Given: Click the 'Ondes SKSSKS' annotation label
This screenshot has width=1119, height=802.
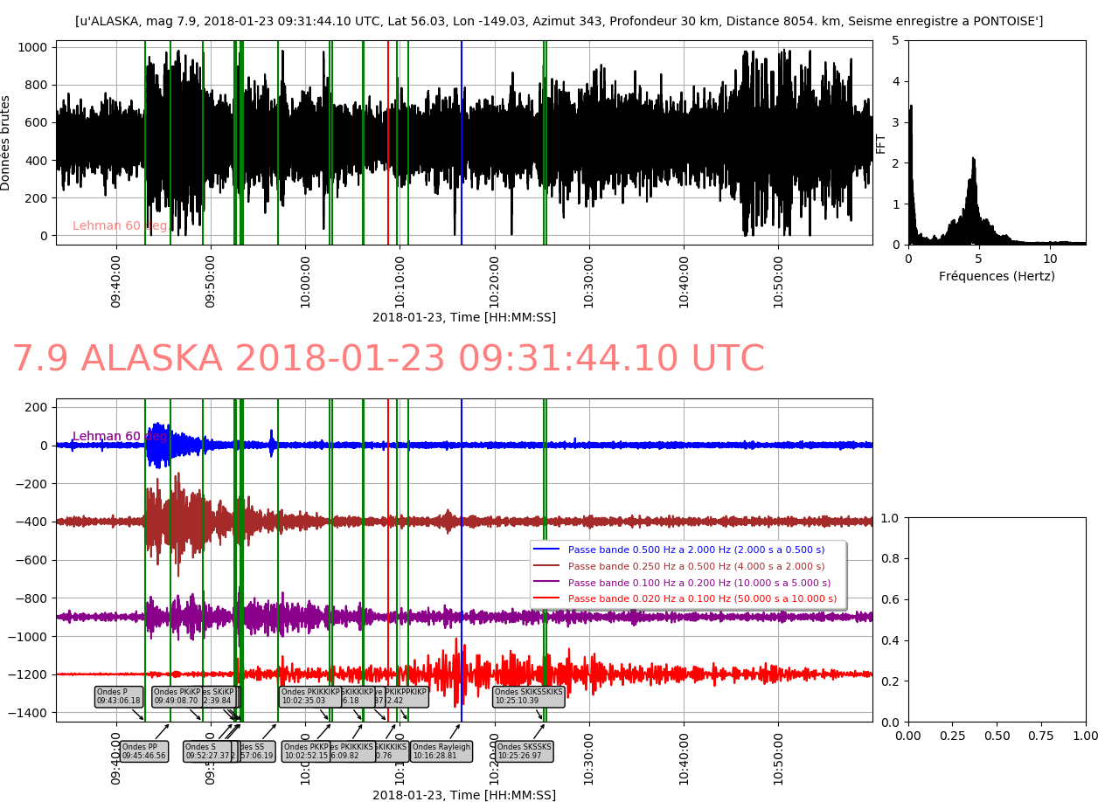Looking at the screenshot, I should [525, 751].
